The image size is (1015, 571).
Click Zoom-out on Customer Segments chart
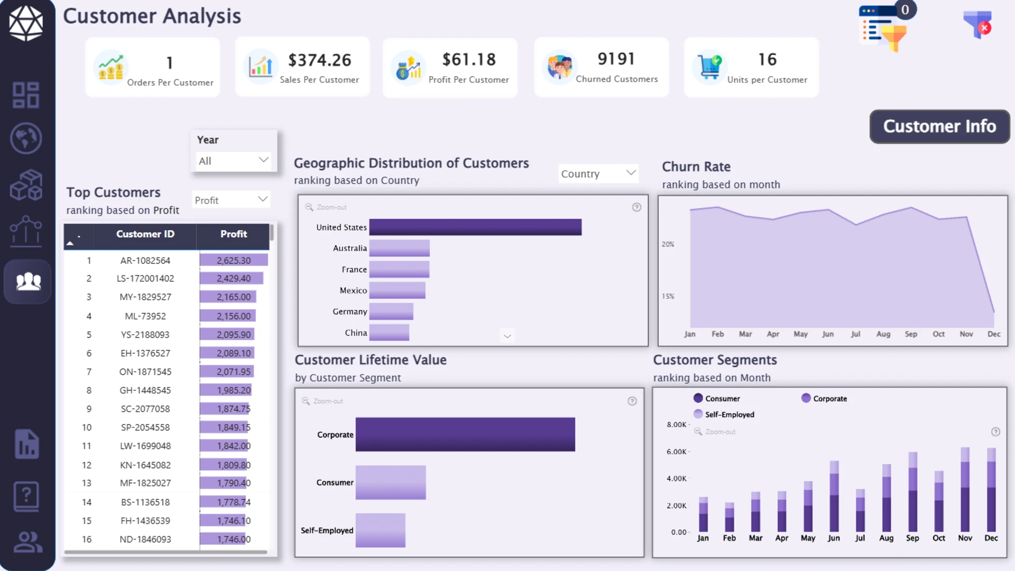pos(715,432)
